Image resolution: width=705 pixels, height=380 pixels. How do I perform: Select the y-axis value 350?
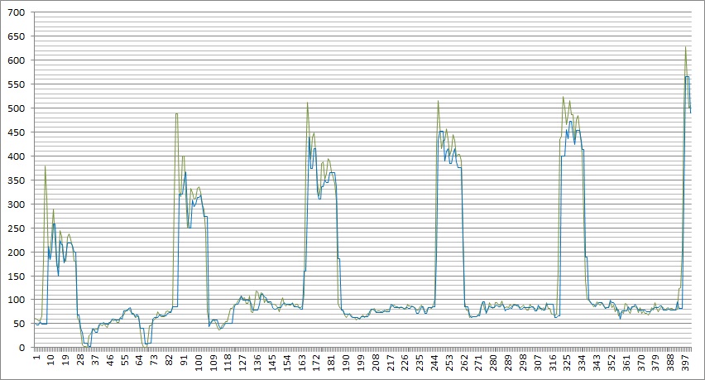click(17, 180)
